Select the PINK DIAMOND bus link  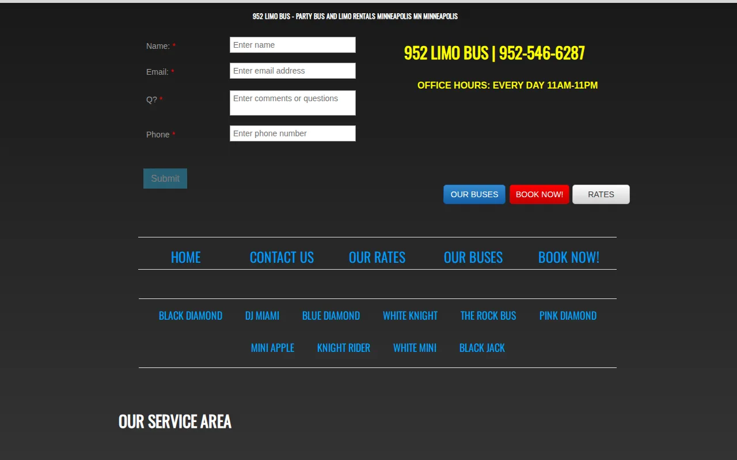tap(568, 316)
